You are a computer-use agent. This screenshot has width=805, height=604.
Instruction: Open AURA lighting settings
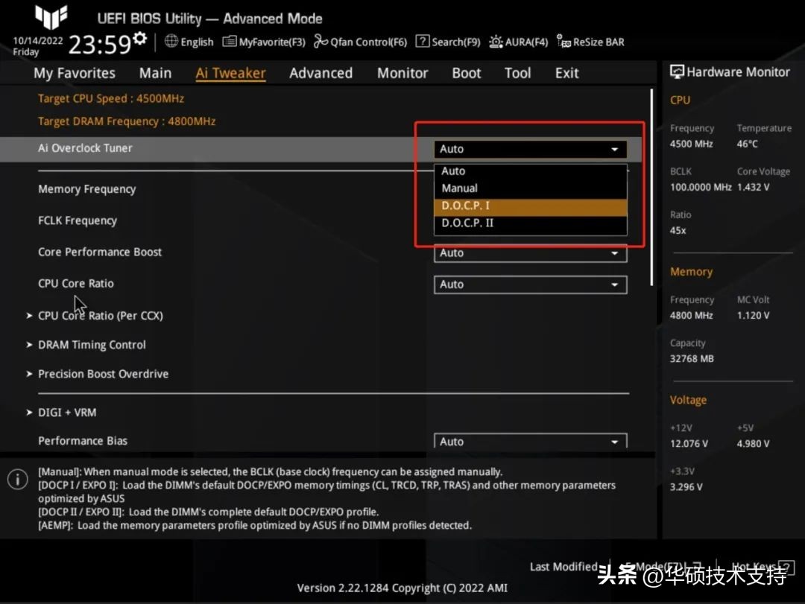click(518, 42)
